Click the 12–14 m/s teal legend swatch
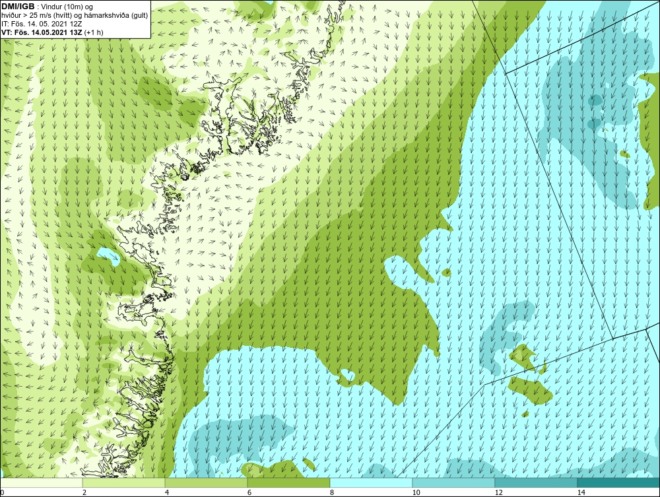The height and width of the screenshot is (497, 660). 536,482
